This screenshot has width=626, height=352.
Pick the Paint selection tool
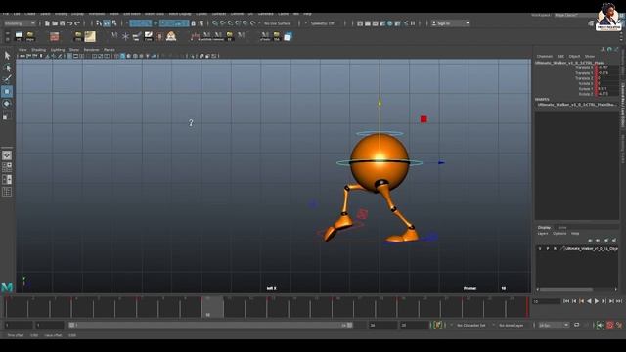[x=7, y=79]
